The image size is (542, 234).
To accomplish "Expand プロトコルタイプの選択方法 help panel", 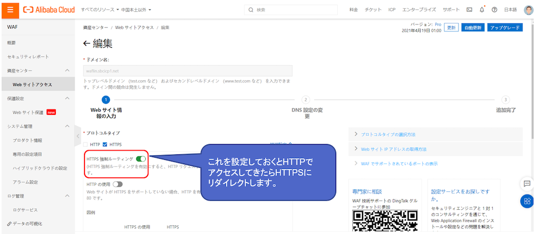I will pos(436,134).
